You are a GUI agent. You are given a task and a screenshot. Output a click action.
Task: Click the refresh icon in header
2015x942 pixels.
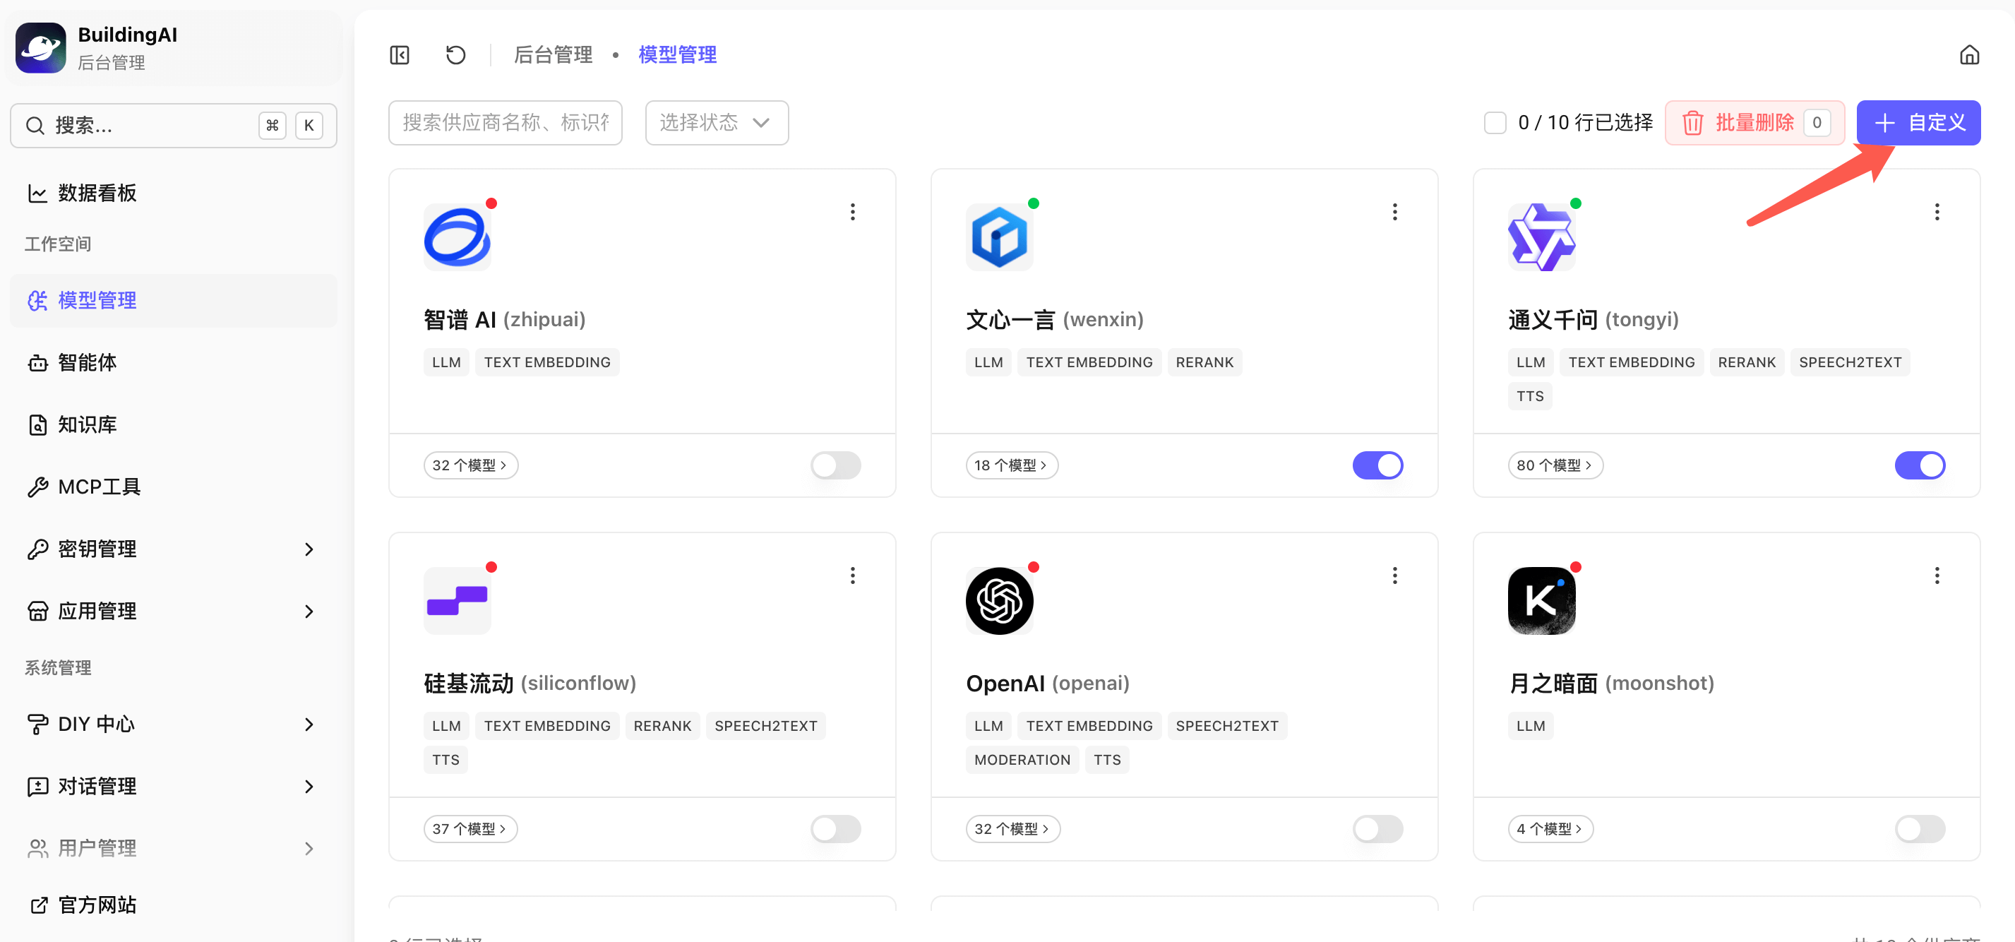[455, 55]
